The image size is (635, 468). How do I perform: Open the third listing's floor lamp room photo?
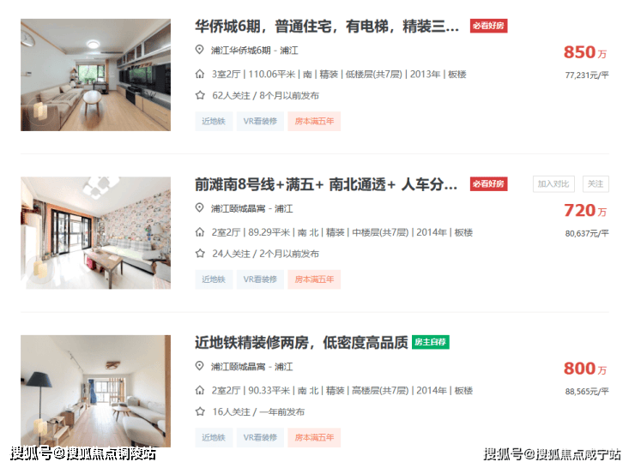[x=95, y=391]
